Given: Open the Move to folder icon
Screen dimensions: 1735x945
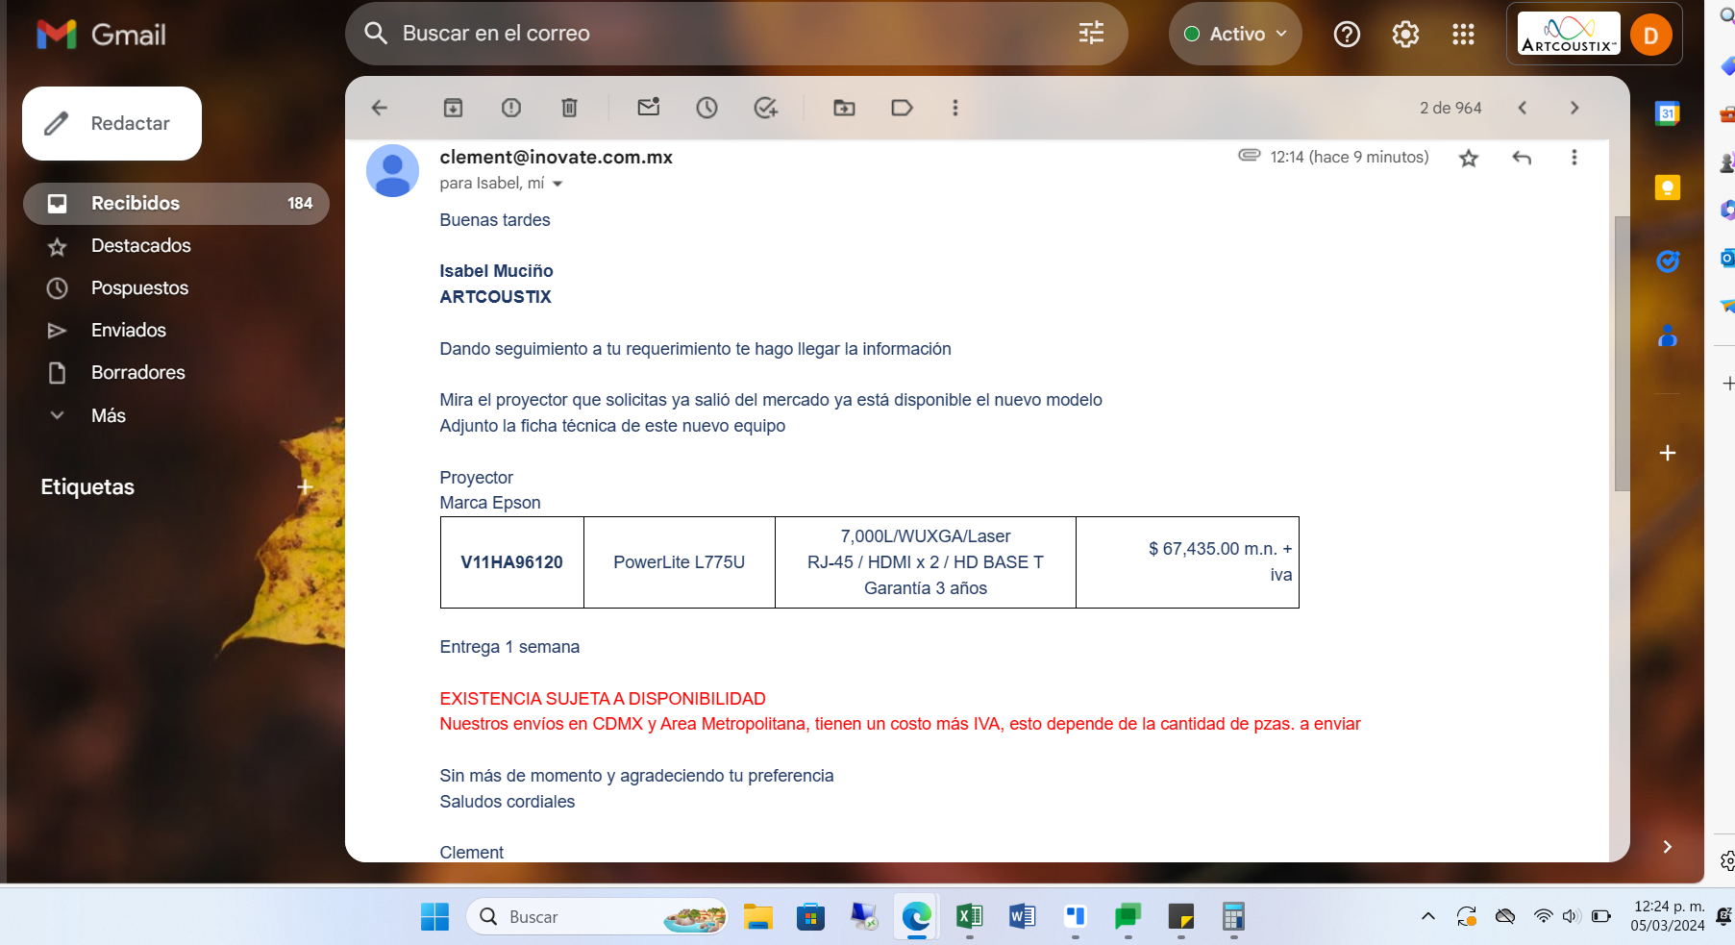Looking at the screenshot, I should pyautogui.click(x=844, y=108).
